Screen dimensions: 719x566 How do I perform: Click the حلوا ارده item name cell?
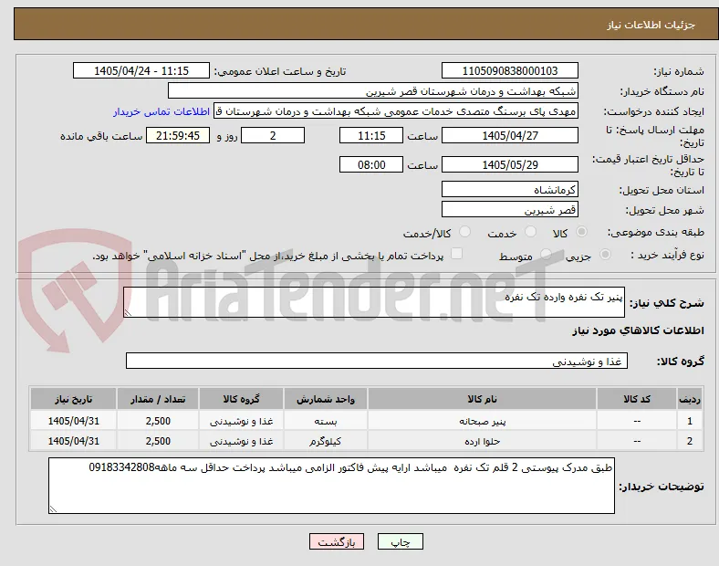click(482, 441)
